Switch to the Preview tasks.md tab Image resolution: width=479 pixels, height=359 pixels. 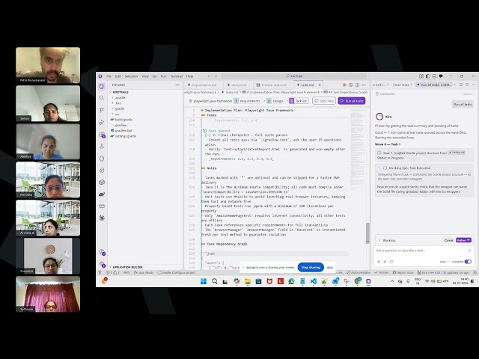click(x=272, y=85)
